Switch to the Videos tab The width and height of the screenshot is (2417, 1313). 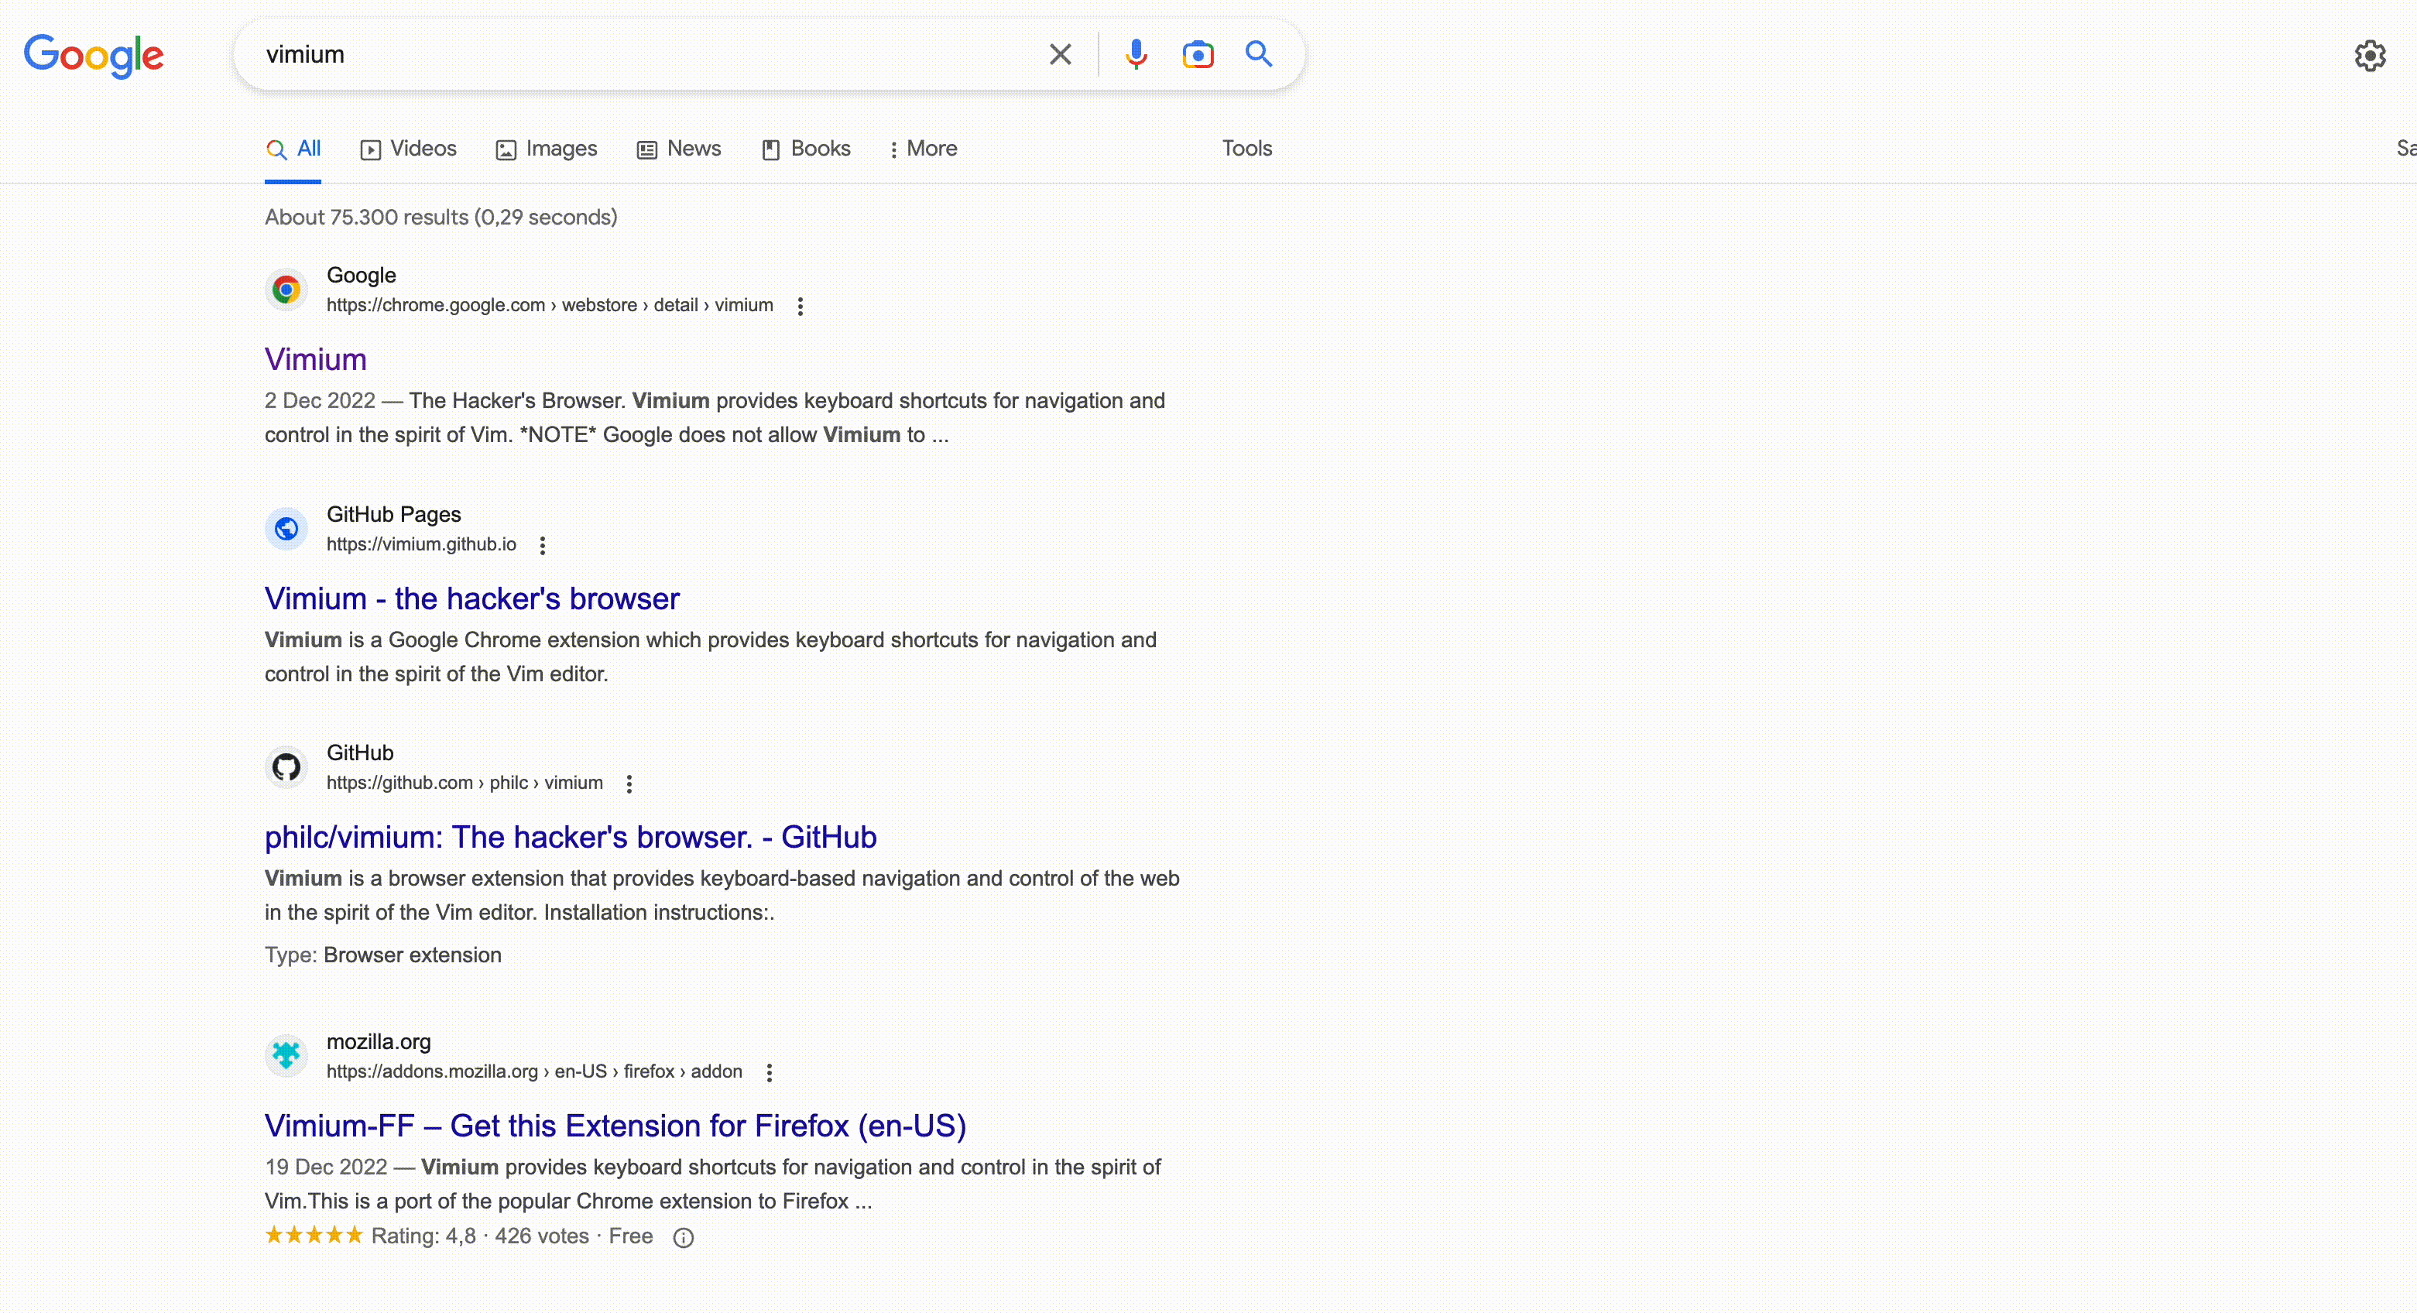[x=408, y=149]
